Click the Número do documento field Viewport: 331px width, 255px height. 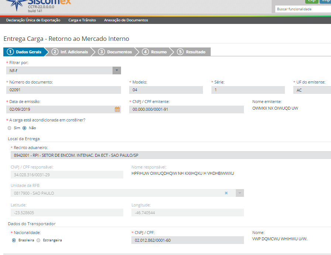63,90
